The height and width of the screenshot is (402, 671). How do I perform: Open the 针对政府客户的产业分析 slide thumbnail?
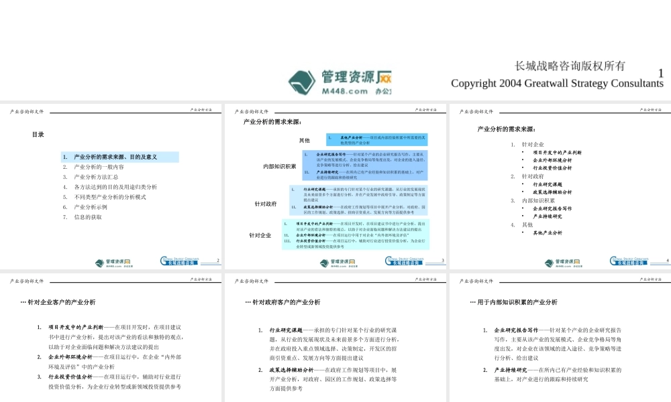(x=335, y=338)
